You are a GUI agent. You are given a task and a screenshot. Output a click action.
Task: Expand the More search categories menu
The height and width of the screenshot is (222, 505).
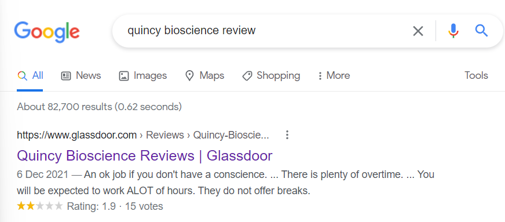pyautogui.click(x=334, y=76)
